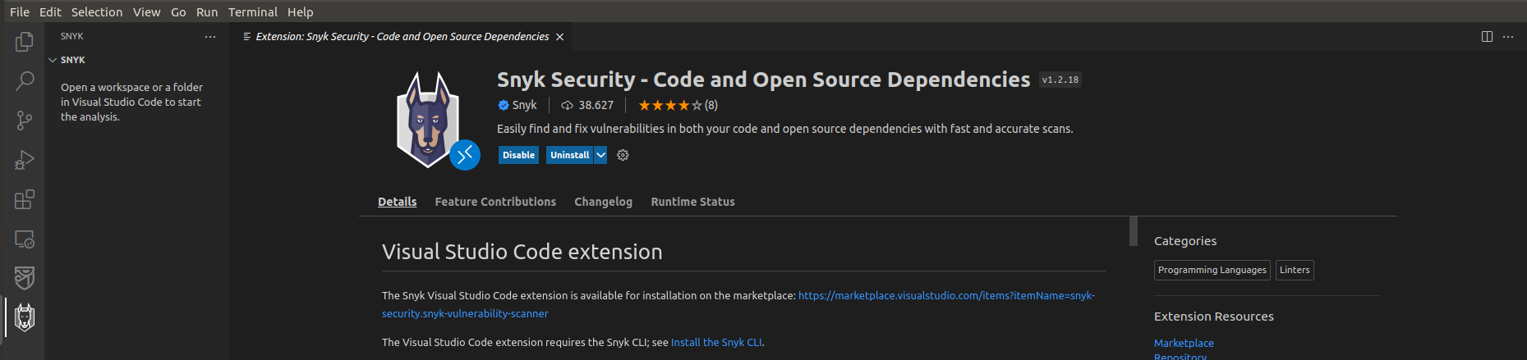Collapse the SNYK section in sidebar

click(53, 60)
